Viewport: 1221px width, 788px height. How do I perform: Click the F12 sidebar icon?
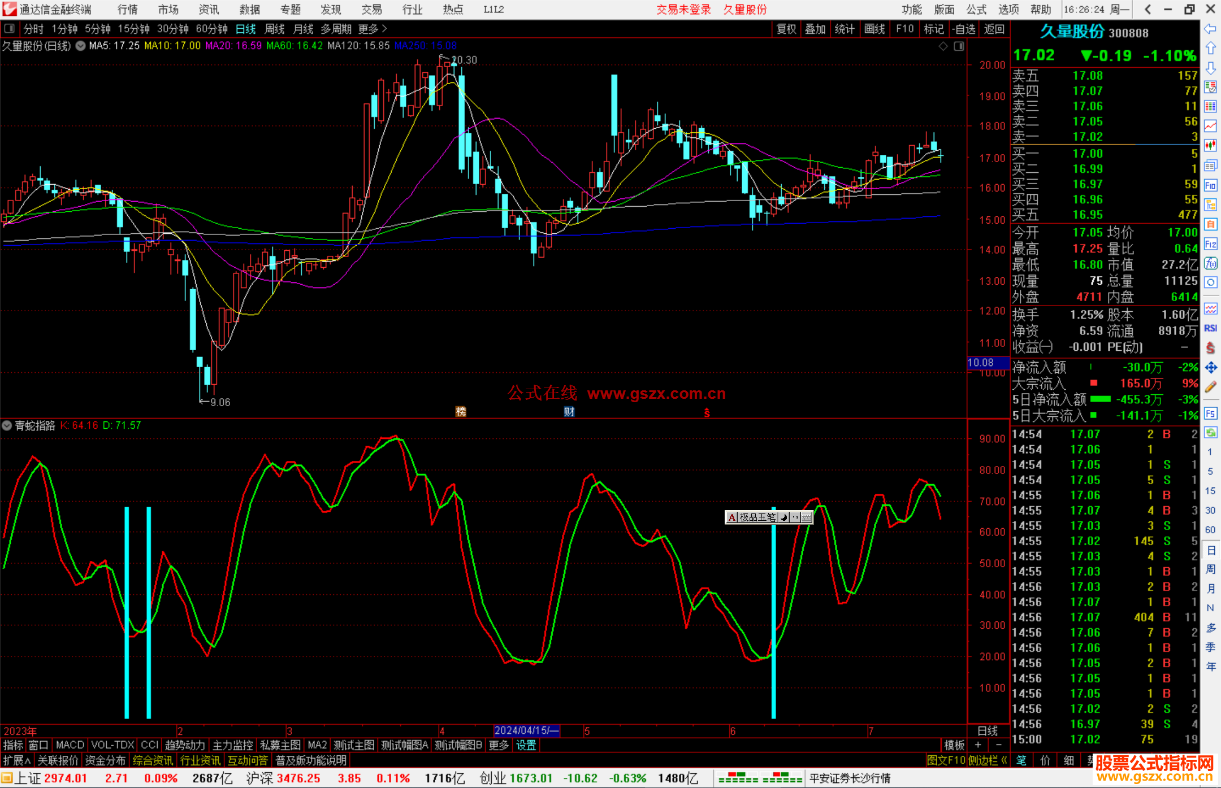1210,244
